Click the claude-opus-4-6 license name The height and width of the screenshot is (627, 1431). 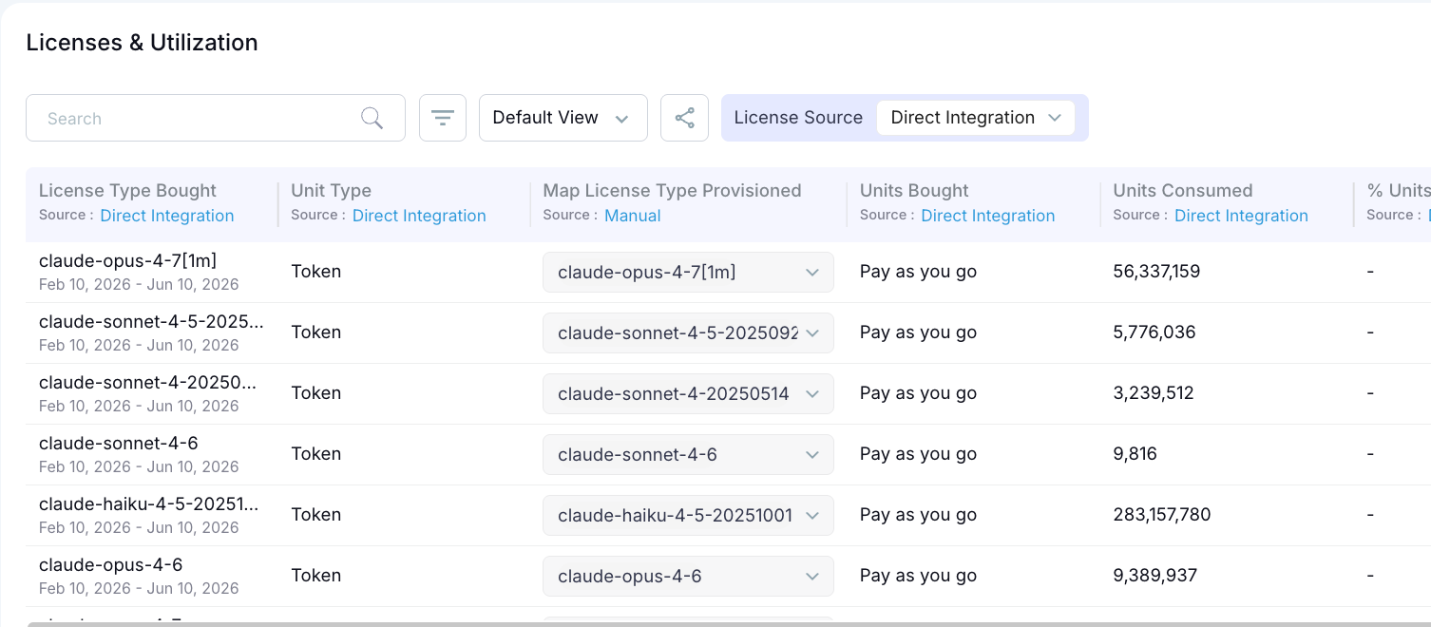pos(110,565)
